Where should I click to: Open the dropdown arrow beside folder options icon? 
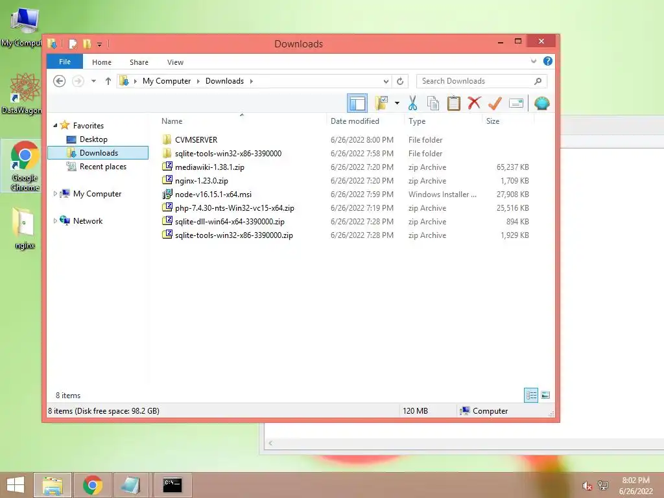tap(397, 103)
